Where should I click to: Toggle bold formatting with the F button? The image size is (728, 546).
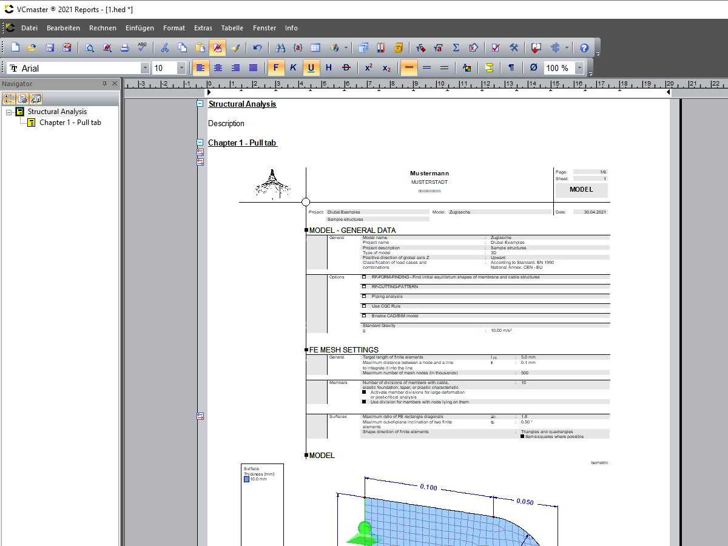(x=277, y=67)
